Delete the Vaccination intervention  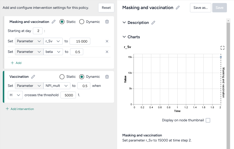[107, 77]
